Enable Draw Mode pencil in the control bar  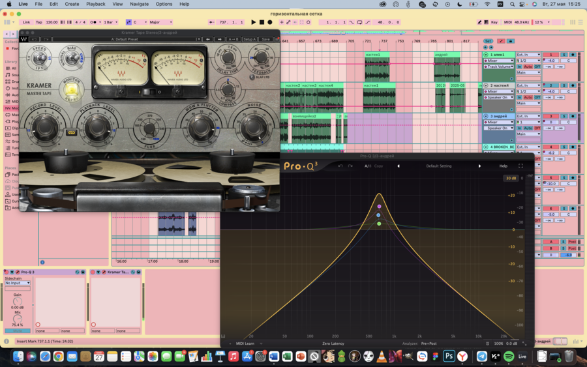tap(479, 22)
